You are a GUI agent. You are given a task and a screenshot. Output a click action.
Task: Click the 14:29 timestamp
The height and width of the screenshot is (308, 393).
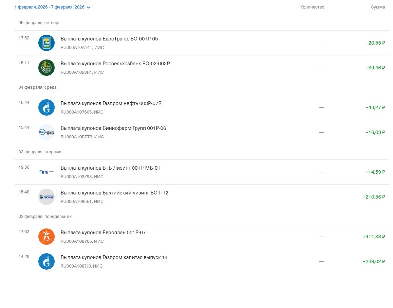tap(24, 257)
